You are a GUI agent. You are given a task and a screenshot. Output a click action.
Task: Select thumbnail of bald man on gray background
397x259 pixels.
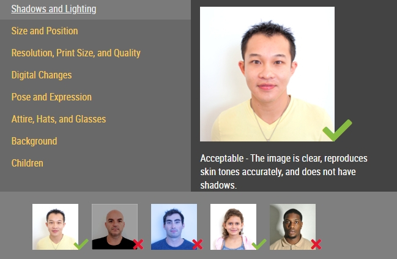[114, 227]
